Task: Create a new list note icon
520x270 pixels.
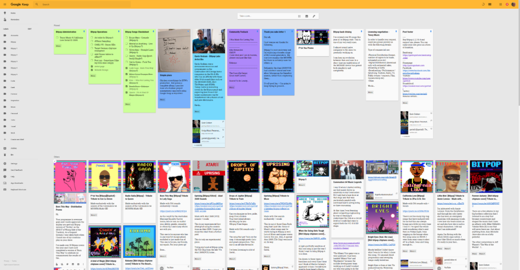Action: [x=299, y=16]
